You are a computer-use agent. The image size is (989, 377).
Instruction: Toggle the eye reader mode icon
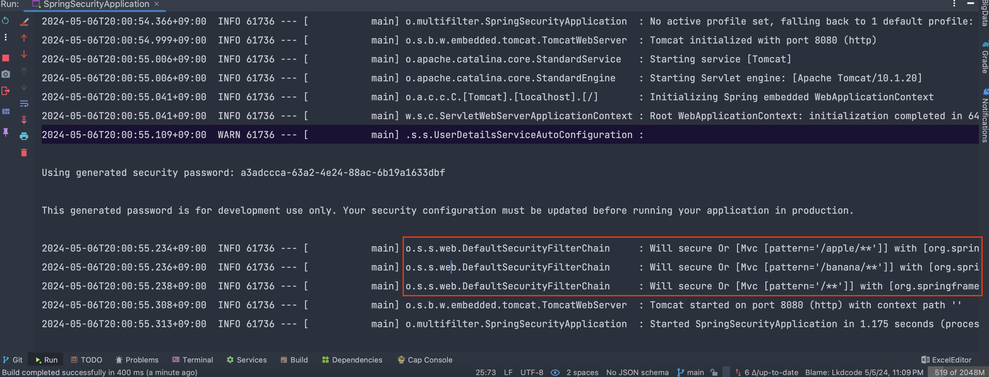coord(555,372)
